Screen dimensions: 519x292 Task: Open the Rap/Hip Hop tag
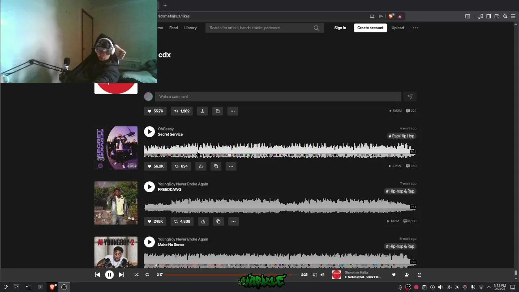[401, 136]
